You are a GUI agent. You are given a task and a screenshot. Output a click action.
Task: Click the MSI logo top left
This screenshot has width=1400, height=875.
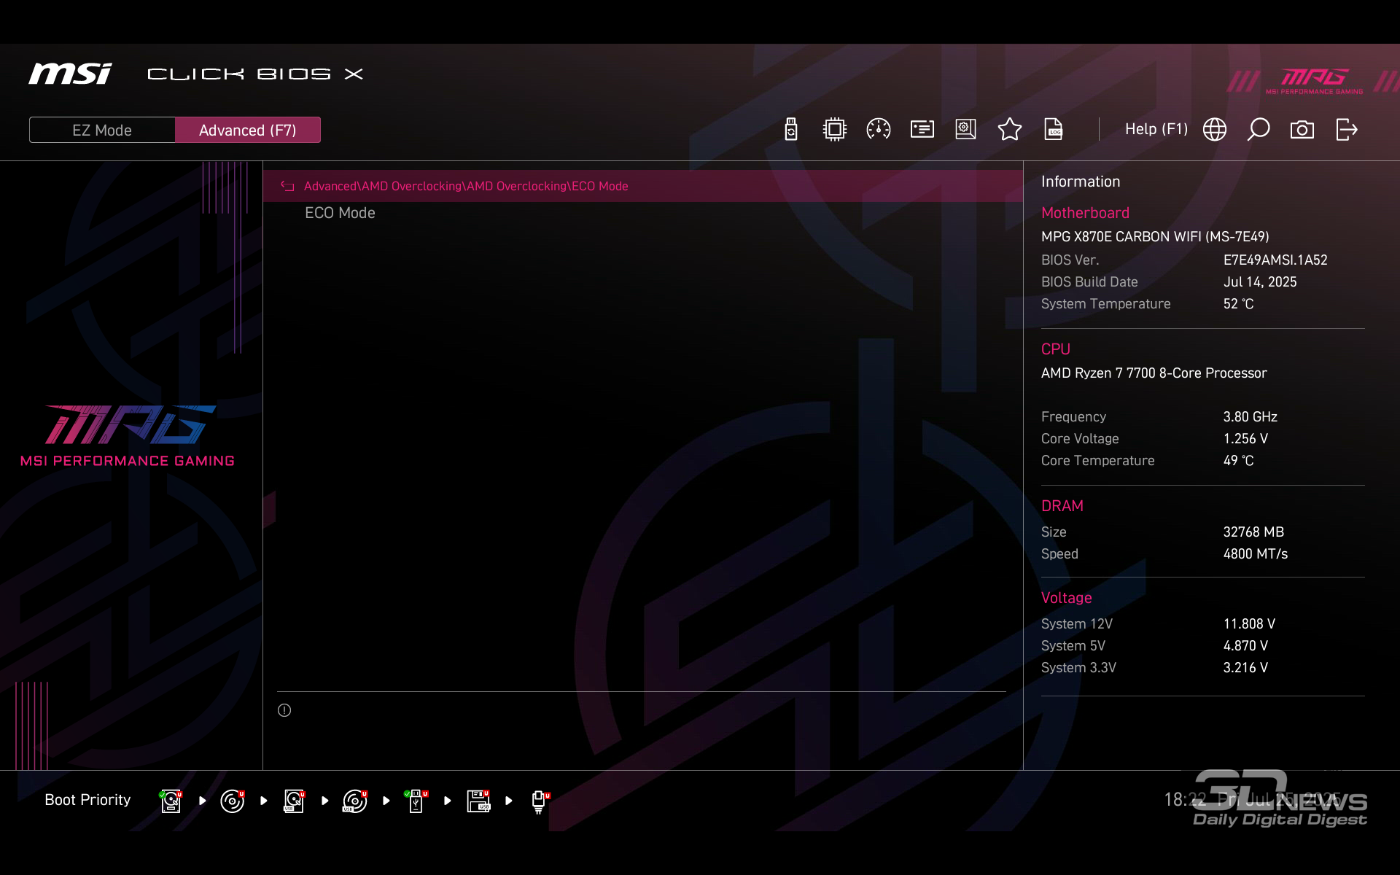pyautogui.click(x=70, y=74)
